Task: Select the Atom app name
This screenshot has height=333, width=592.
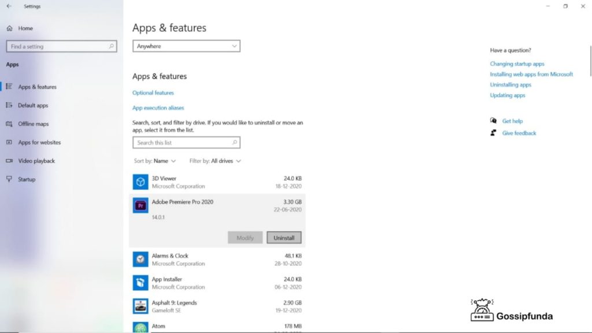Action: [x=158, y=326]
